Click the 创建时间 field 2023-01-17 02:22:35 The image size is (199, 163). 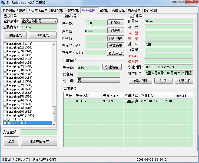168,67
